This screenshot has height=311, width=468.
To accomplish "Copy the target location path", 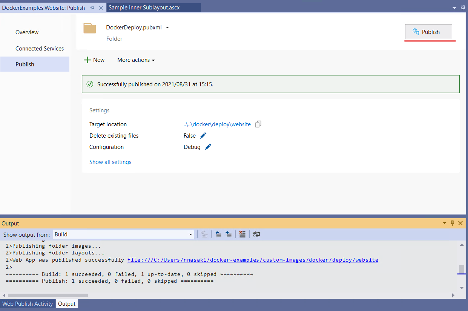I will (258, 124).
